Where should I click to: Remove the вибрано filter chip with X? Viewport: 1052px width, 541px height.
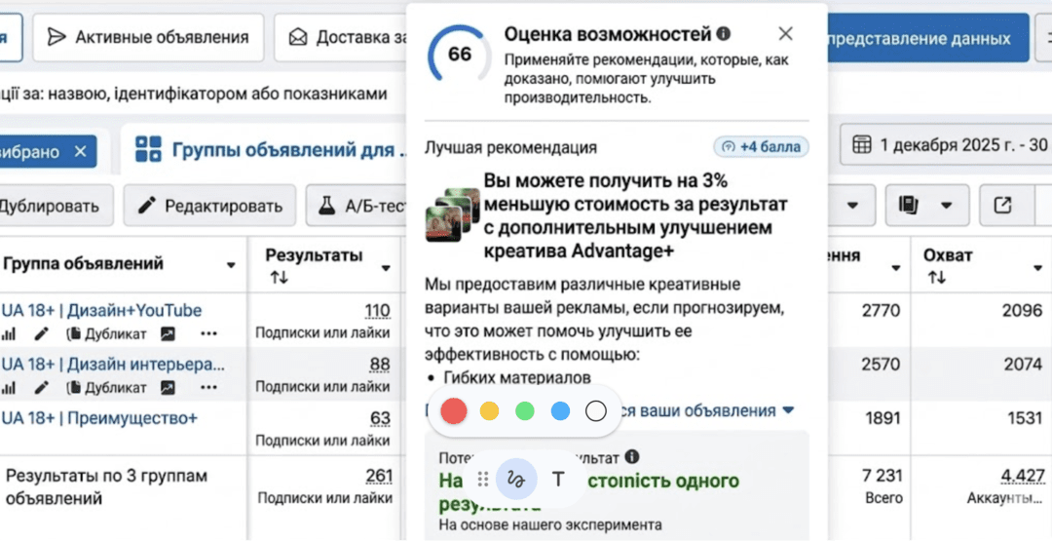[81, 152]
